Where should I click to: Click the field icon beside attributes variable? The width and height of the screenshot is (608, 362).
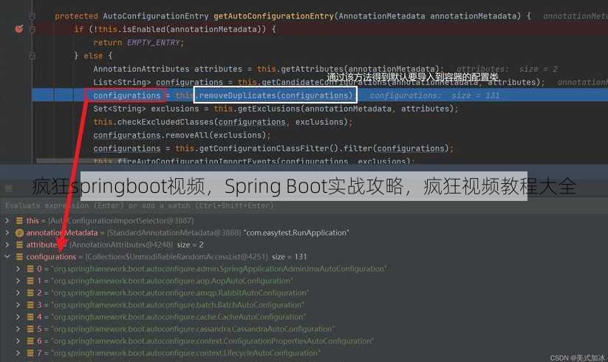(19, 245)
